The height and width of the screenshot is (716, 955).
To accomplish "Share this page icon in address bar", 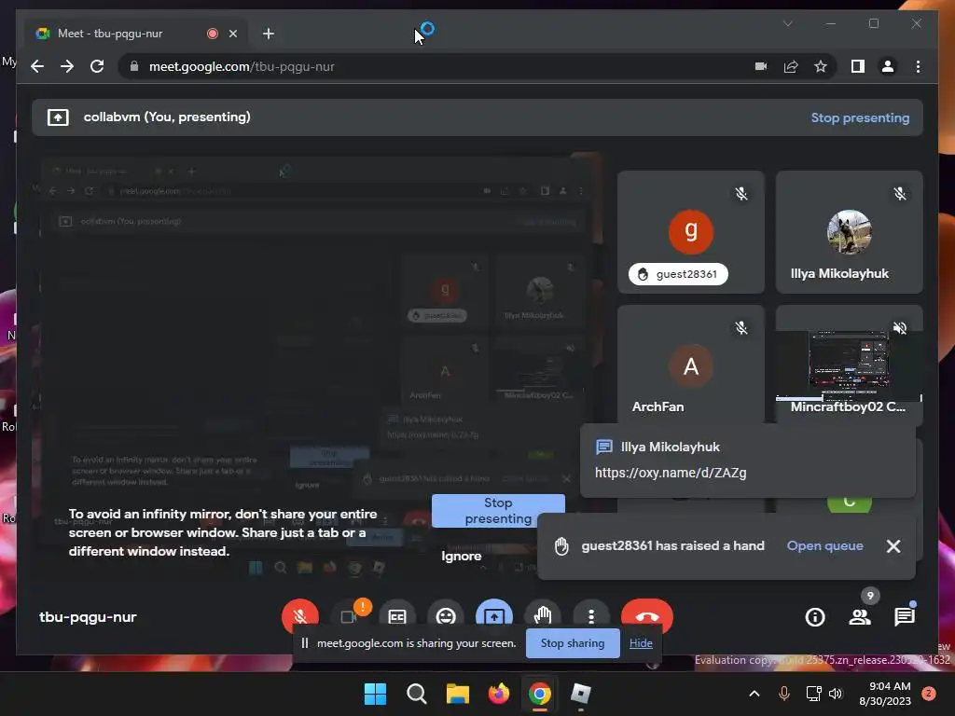I will [791, 66].
